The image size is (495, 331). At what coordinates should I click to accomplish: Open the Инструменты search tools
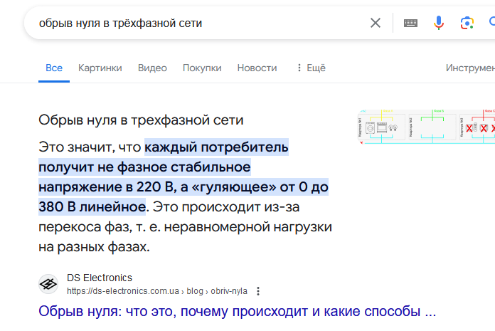pyautogui.click(x=469, y=68)
